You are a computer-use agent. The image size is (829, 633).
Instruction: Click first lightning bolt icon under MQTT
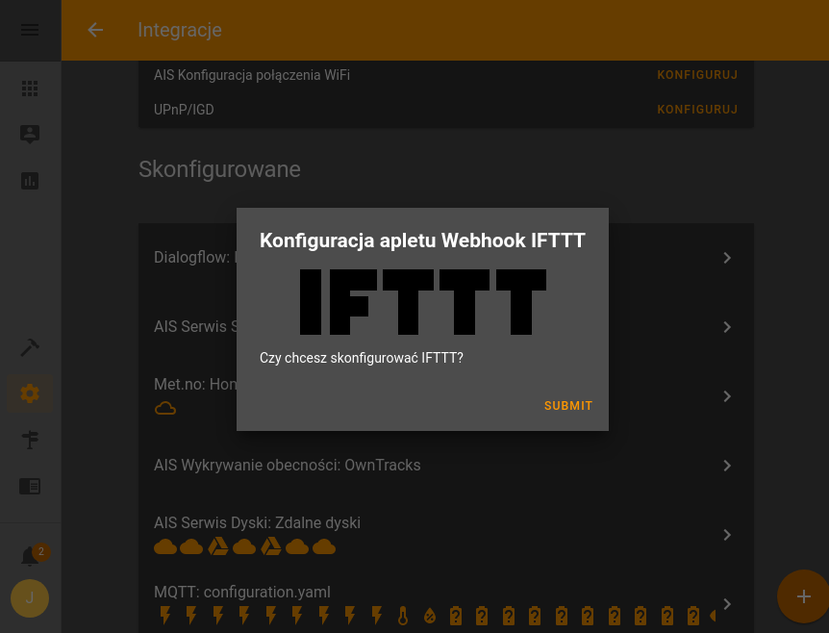click(x=165, y=616)
